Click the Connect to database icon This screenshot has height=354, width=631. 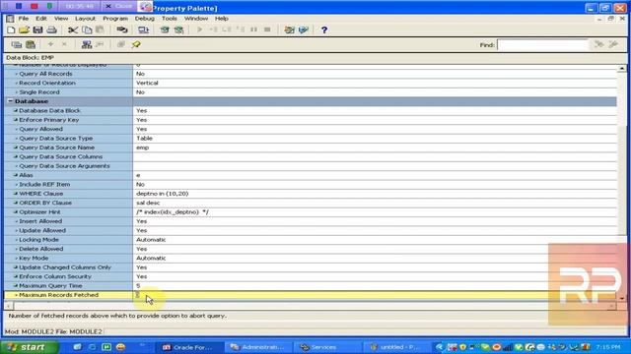tap(122, 30)
